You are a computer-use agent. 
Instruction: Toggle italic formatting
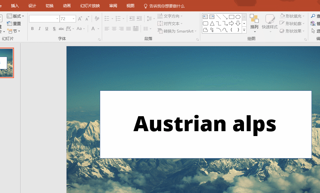tap(39, 29)
